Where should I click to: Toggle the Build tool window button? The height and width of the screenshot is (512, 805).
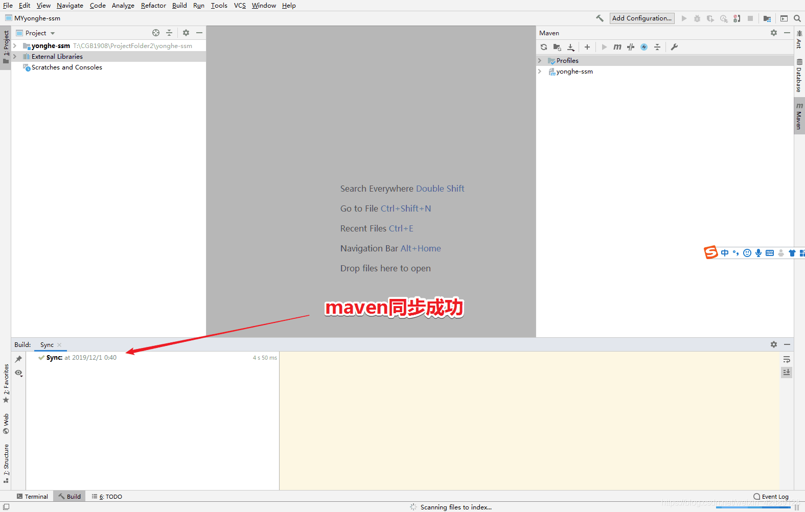(70, 497)
